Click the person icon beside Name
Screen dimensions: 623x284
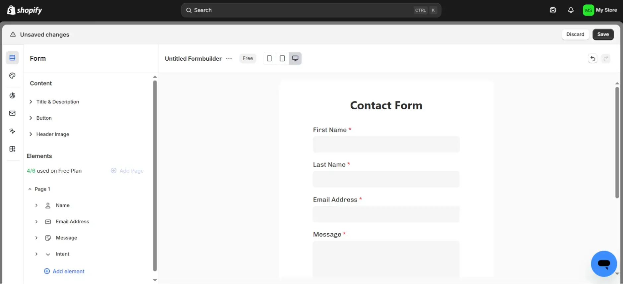[x=48, y=205]
